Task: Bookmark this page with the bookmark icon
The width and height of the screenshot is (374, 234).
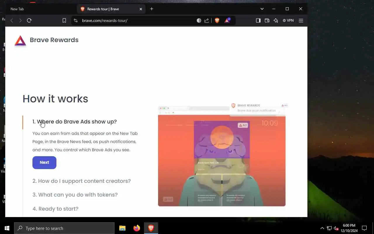Action: click(64, 20)
